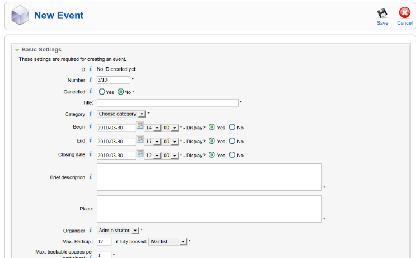Open the Closing date hour dropdown showing 12
Viewport: 420px width, 258px height.
click(x=152, y=156)
